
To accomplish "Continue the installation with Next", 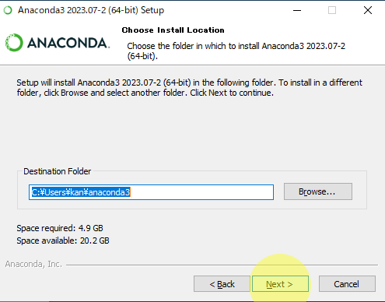I will (x=280, y=284).
